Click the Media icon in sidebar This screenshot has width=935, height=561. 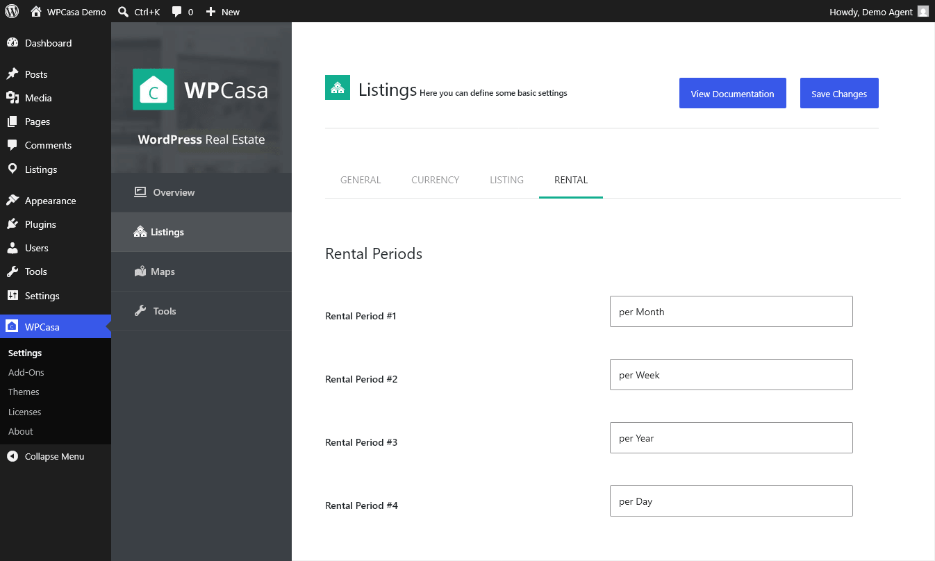click(x=13, y=98)
